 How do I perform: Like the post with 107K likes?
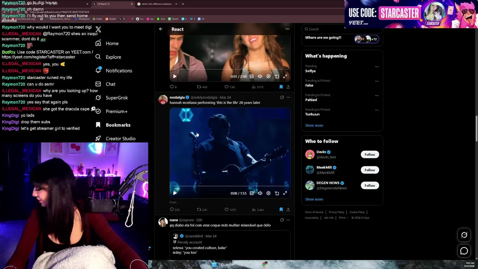[x=230, y=210]
